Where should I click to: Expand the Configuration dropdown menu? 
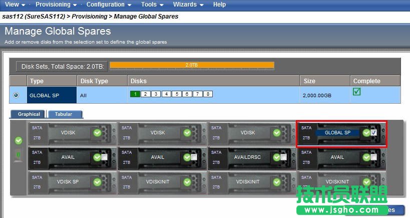pos(108,5)
